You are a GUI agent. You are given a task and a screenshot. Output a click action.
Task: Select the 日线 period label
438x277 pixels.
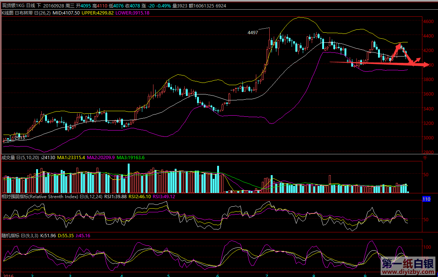pos(31,6)
